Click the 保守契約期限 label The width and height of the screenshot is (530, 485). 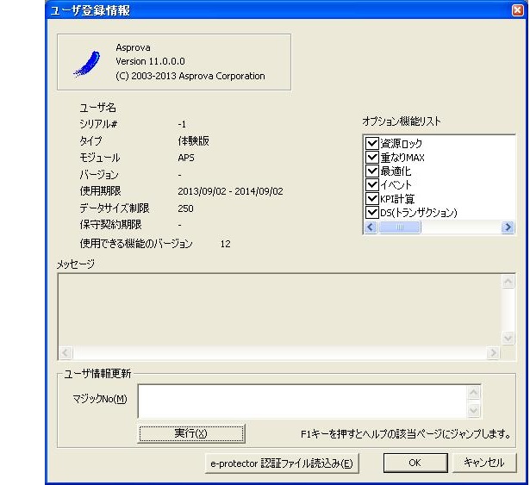[x=110, y=225]
